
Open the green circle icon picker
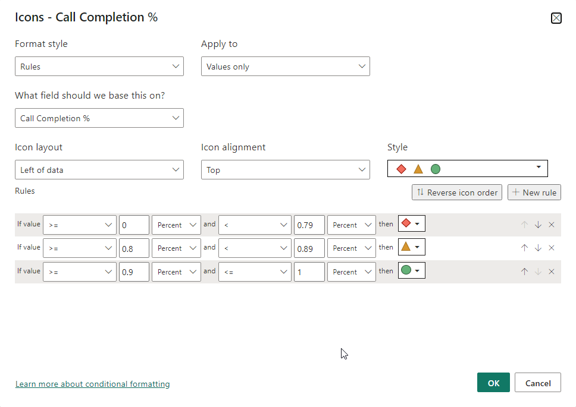[x=411, y=270]
